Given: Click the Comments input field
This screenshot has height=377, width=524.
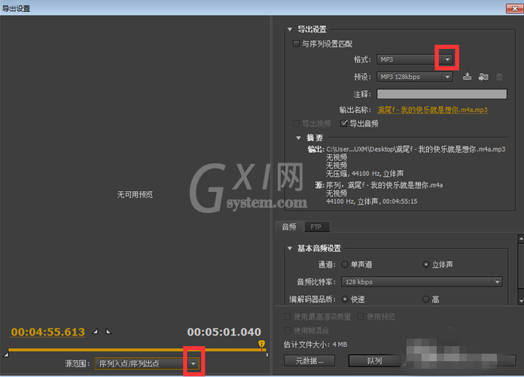Looking at the screenshot, I should tap(442, 94).
